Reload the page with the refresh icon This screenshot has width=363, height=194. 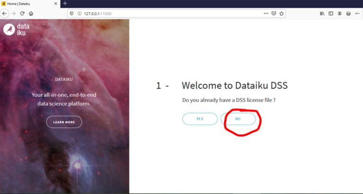[22, 13]
